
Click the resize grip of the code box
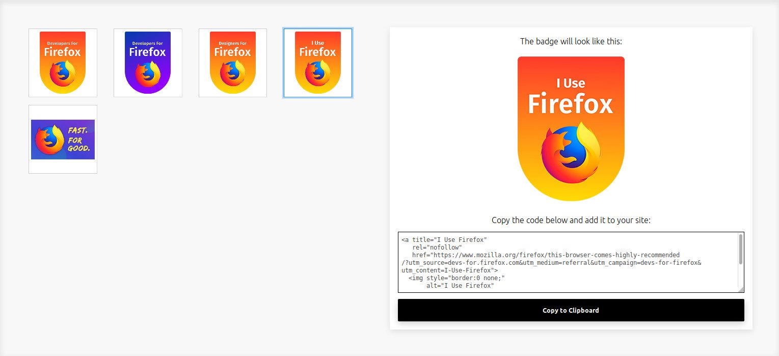coord(741,290)
